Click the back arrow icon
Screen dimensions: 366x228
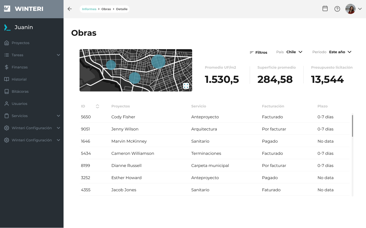(70, 9)
